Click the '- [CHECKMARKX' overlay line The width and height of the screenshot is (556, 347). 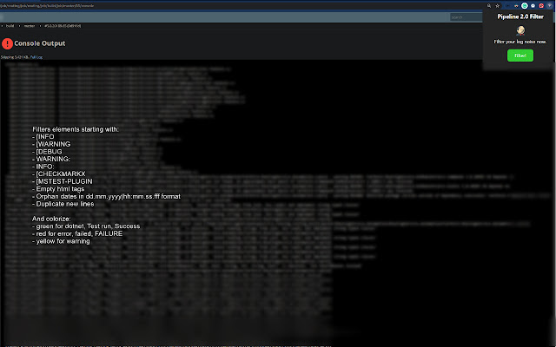59,173
